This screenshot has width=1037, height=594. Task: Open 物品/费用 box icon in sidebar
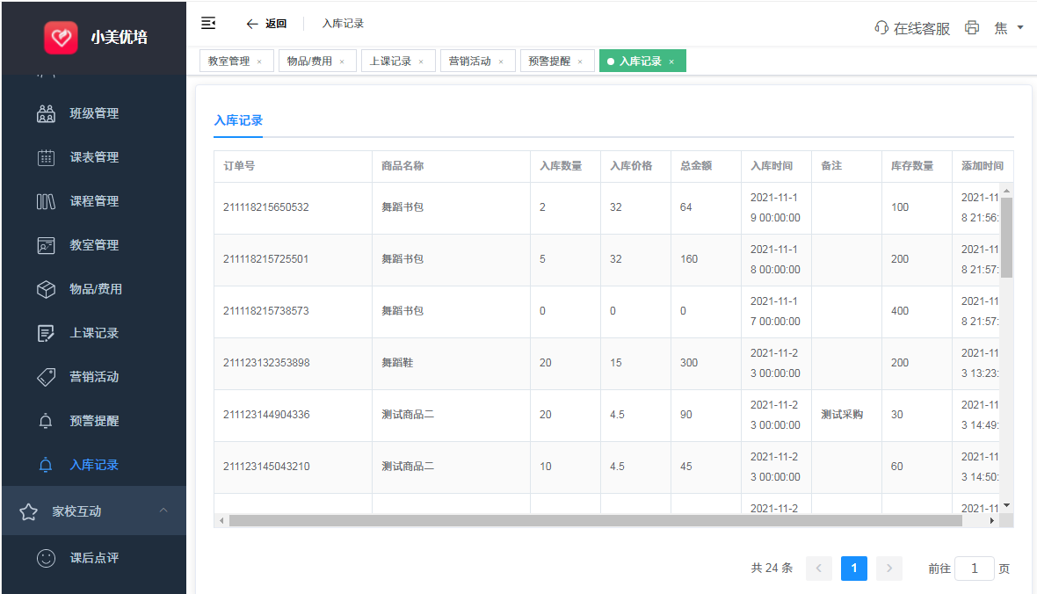point(47,289)
